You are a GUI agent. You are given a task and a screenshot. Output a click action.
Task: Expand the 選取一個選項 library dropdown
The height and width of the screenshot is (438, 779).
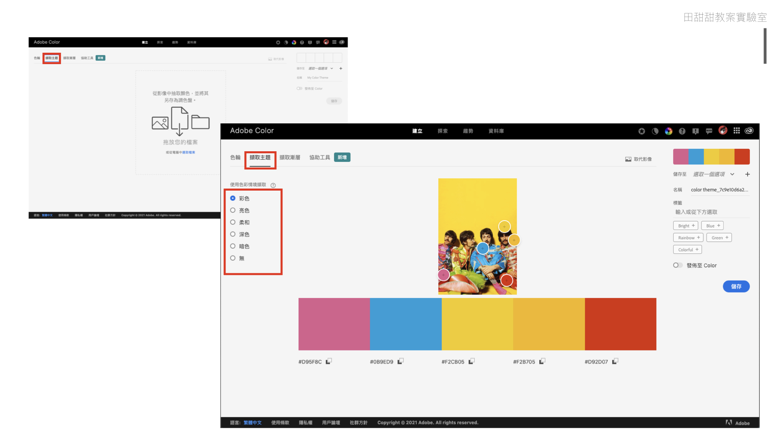tap(732, 174)
